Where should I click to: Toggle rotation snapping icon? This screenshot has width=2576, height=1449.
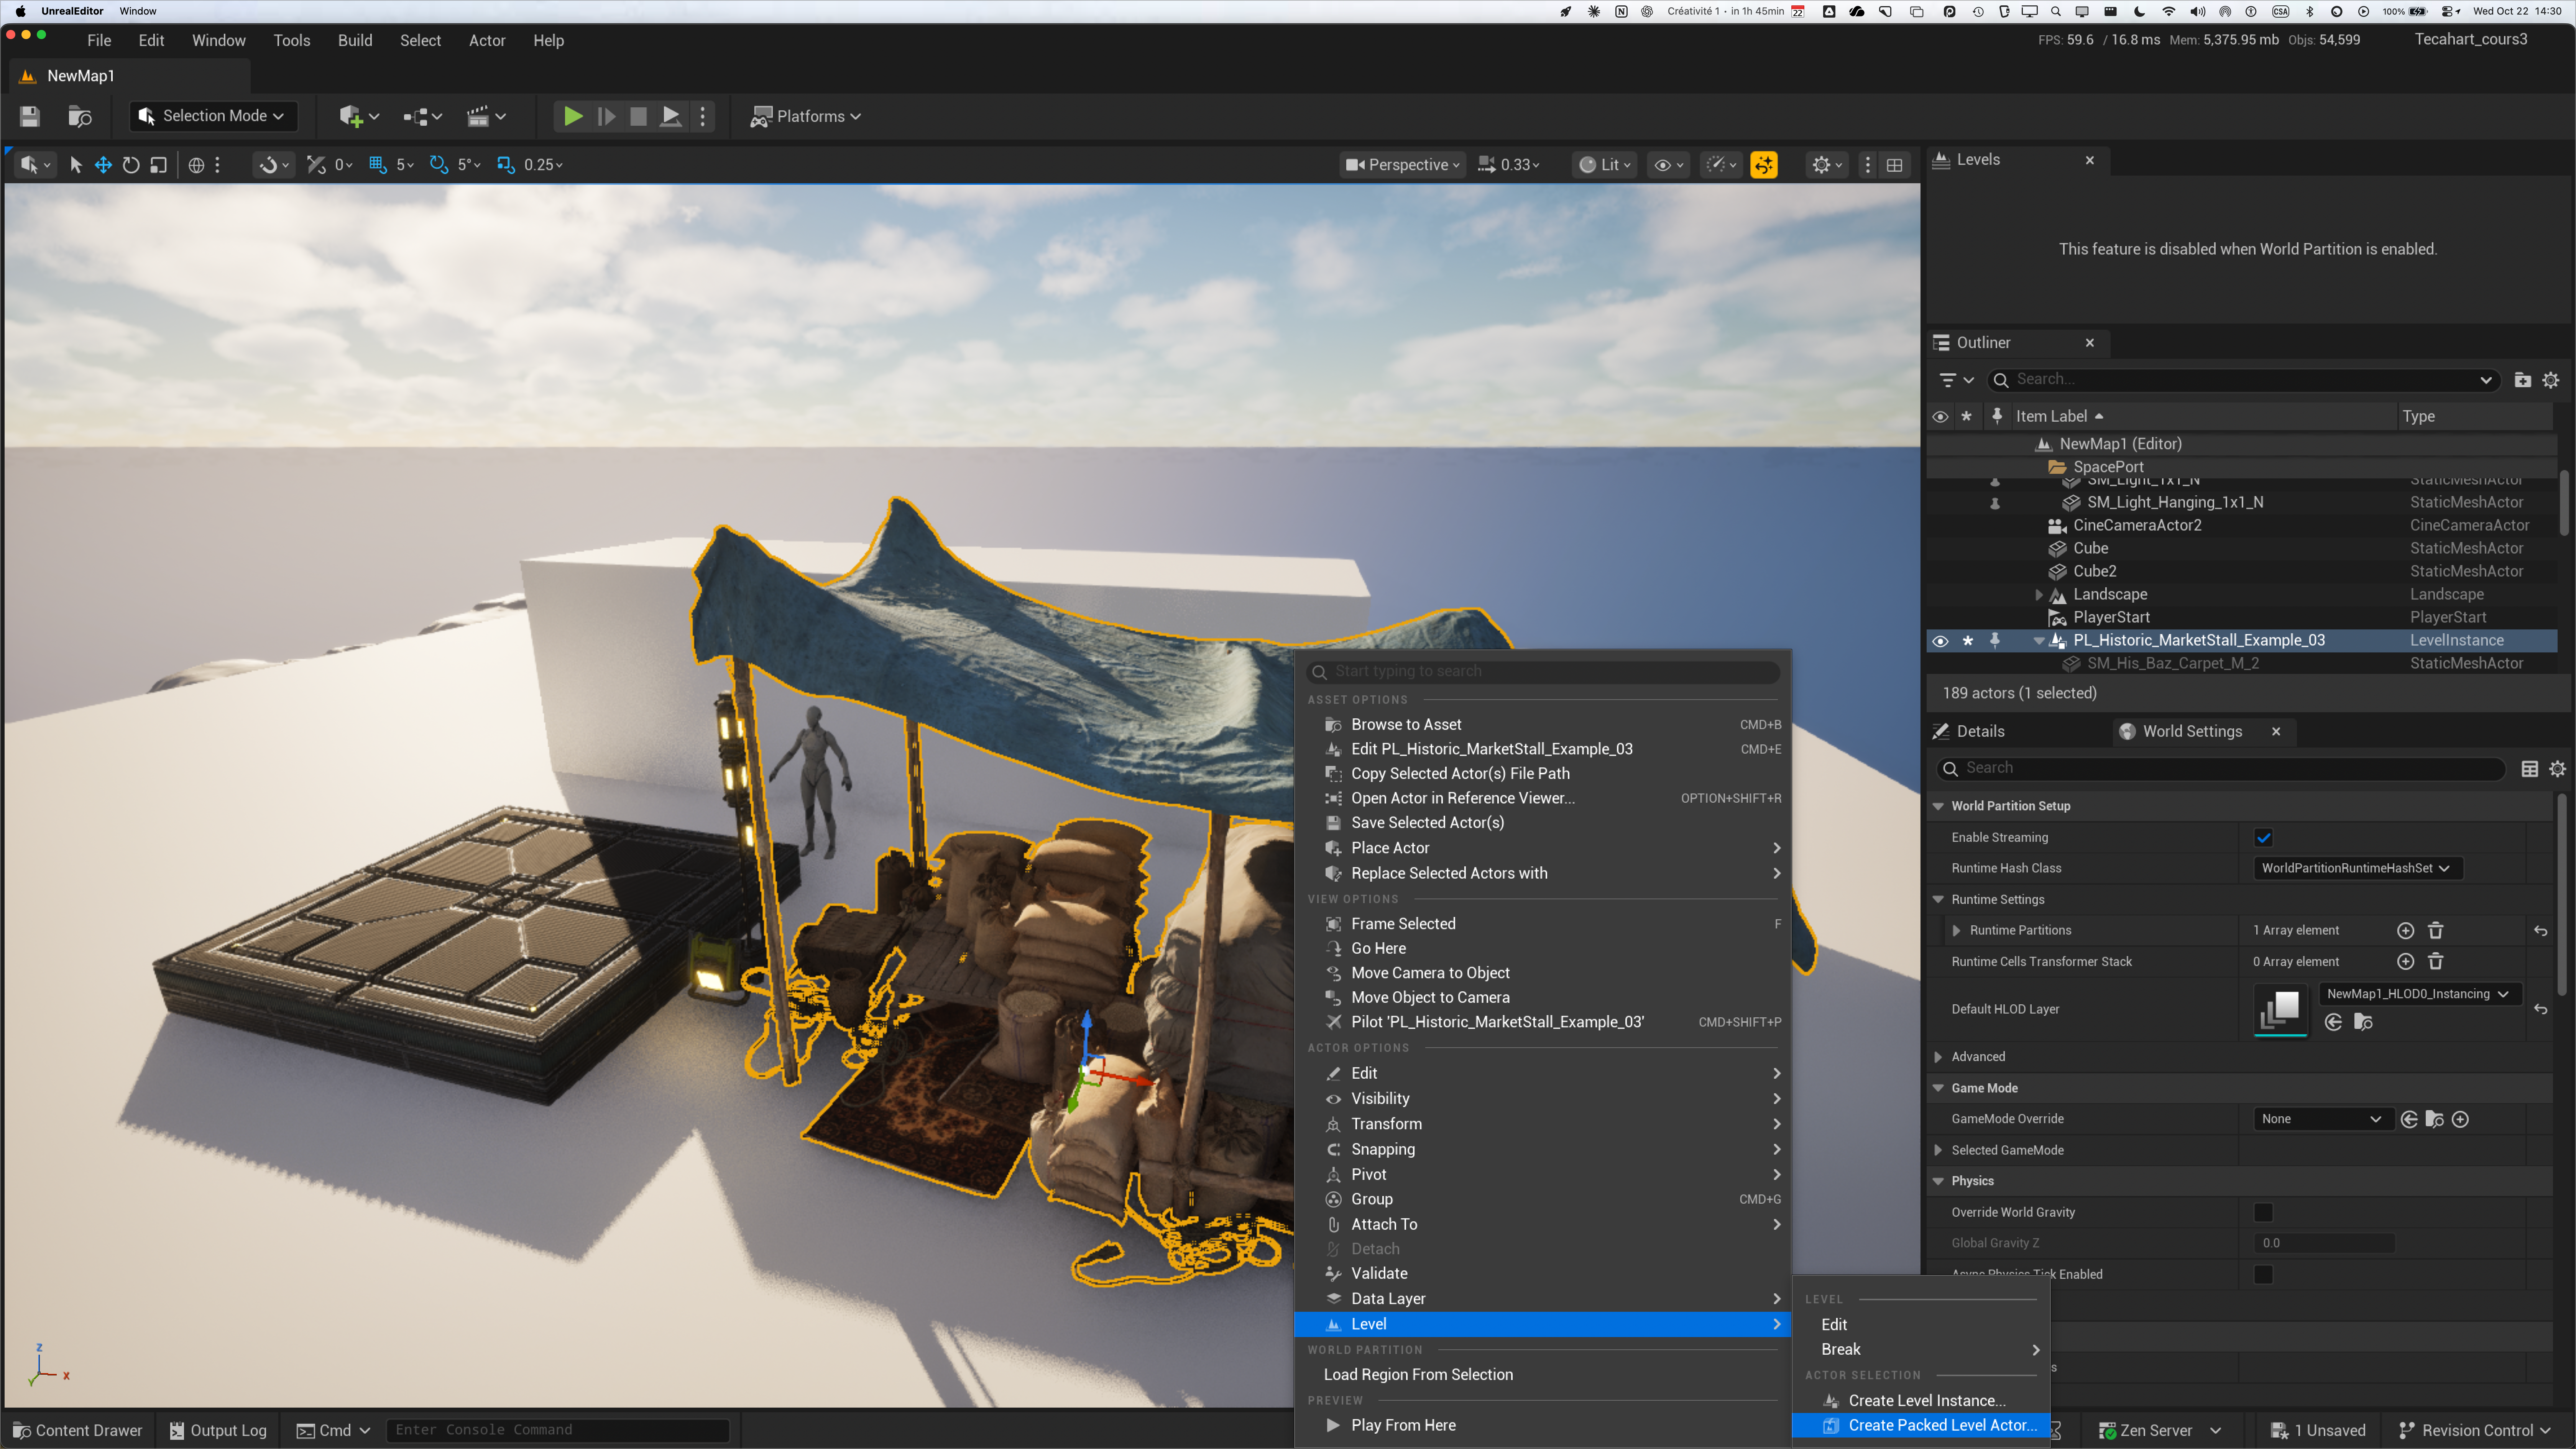439,165
